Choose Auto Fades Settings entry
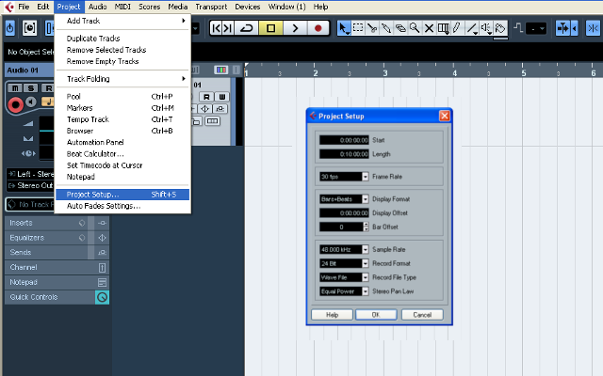603x376 pixels. coord(122,206)
